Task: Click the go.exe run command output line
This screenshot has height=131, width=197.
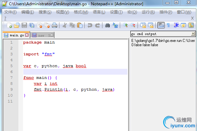Action: [x=163, y=41]
